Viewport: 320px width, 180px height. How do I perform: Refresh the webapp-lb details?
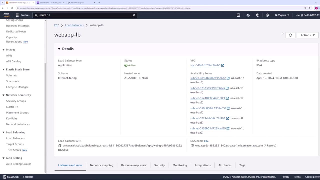(x=290, y=35)
